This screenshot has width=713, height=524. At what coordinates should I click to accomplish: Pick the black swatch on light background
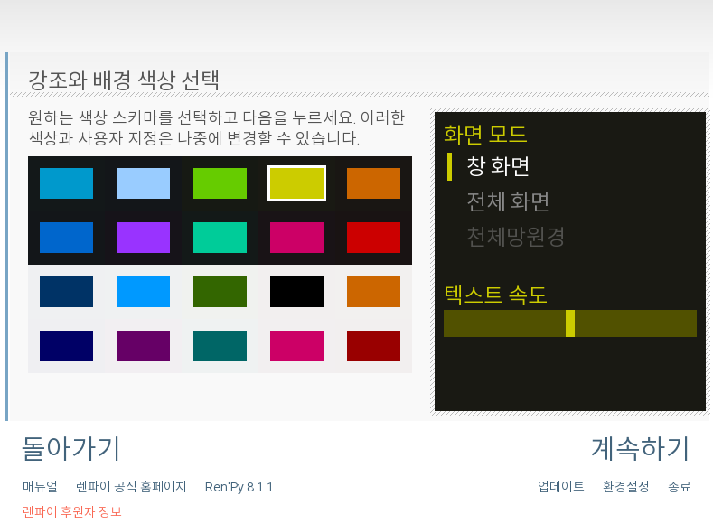point(297,292)
